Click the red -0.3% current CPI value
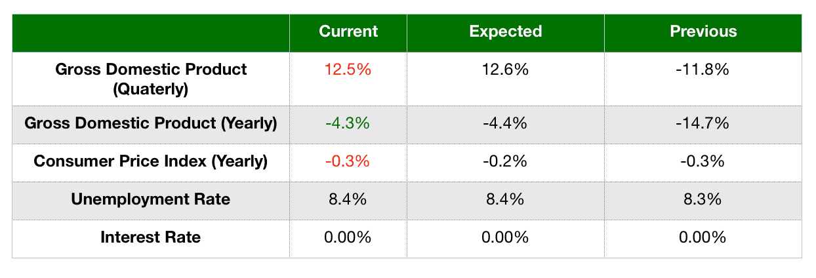Image resolution: width=816 pixels, height=278 pixels. 348,161
